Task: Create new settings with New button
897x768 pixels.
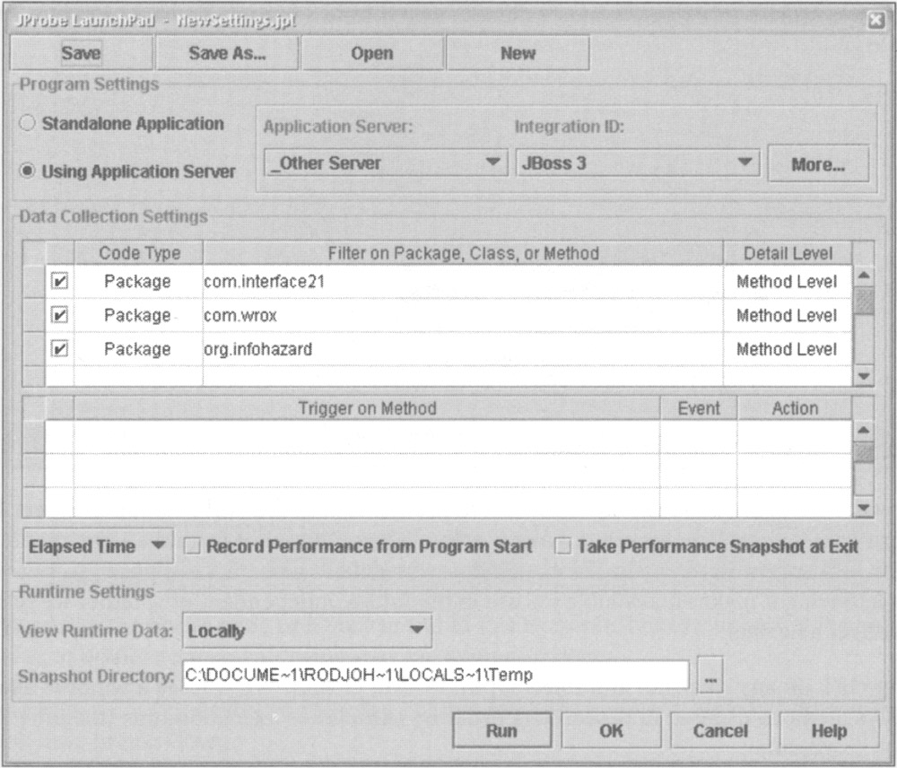Action: [x=518, y=53]
